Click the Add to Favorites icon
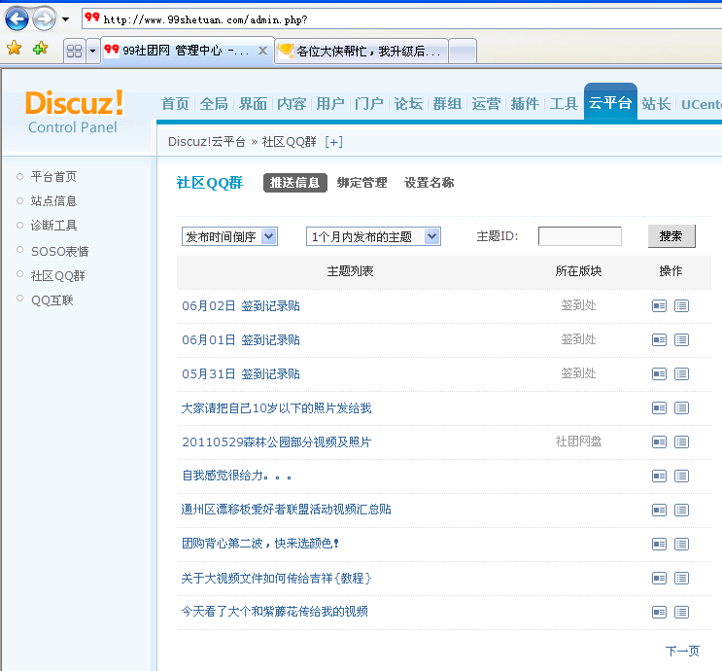722x671 pixels. [x=41, y=48]
